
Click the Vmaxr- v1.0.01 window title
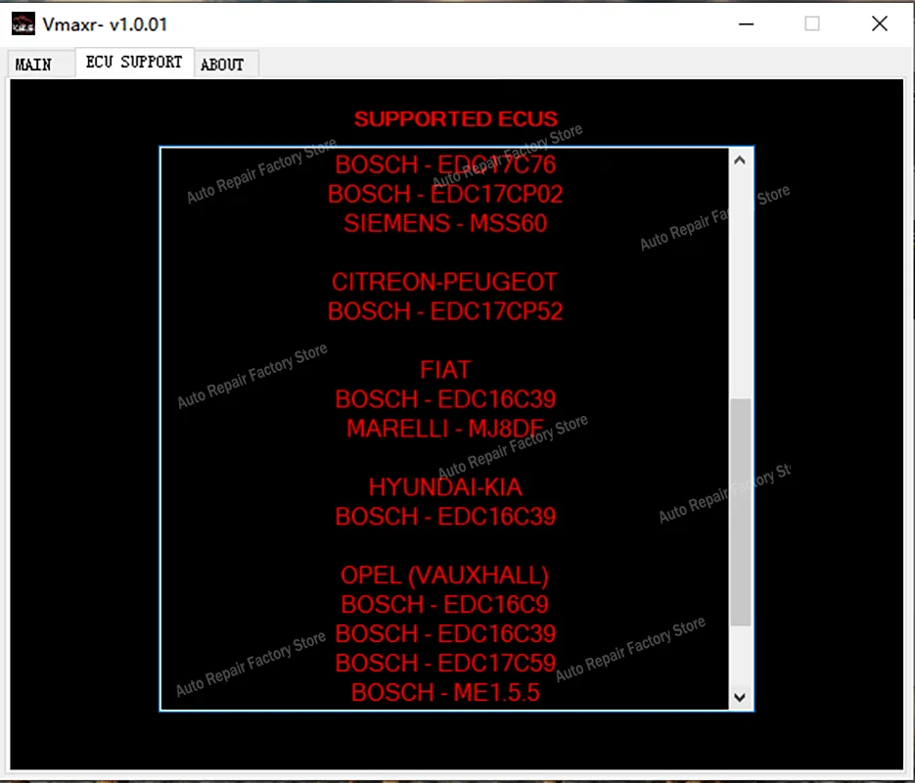click(x=105, y=24)
